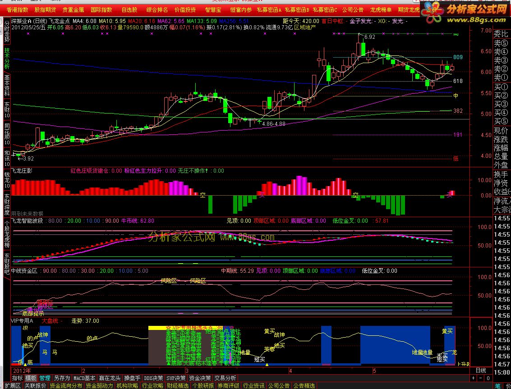Select the MACD基本 template
Screen dimensions: 511x389
click(x=84, y=378)
